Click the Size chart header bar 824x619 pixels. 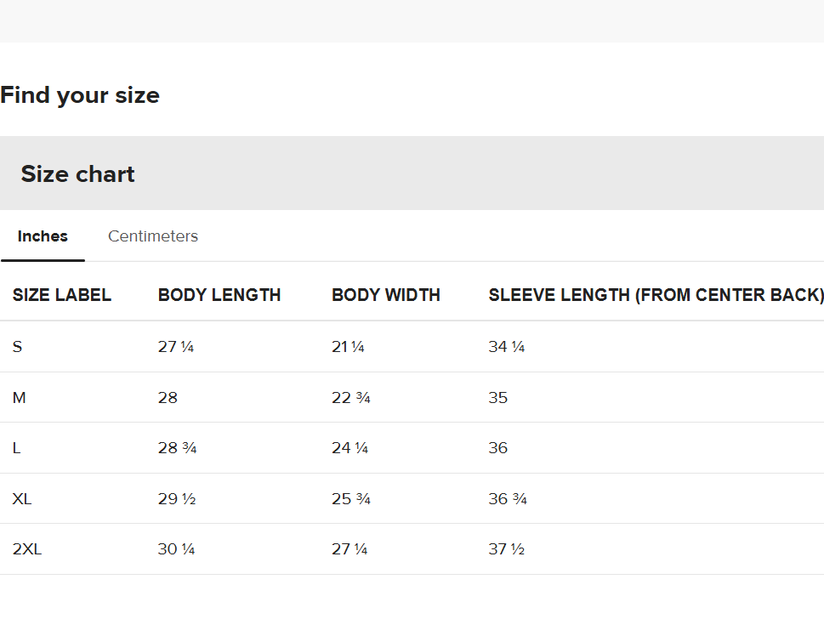(412, 173)
